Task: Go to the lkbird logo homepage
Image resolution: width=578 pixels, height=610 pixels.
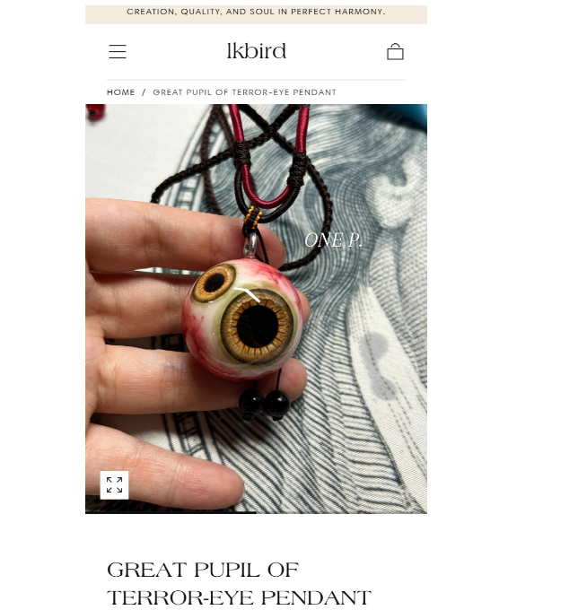Action: coord(256,51)
